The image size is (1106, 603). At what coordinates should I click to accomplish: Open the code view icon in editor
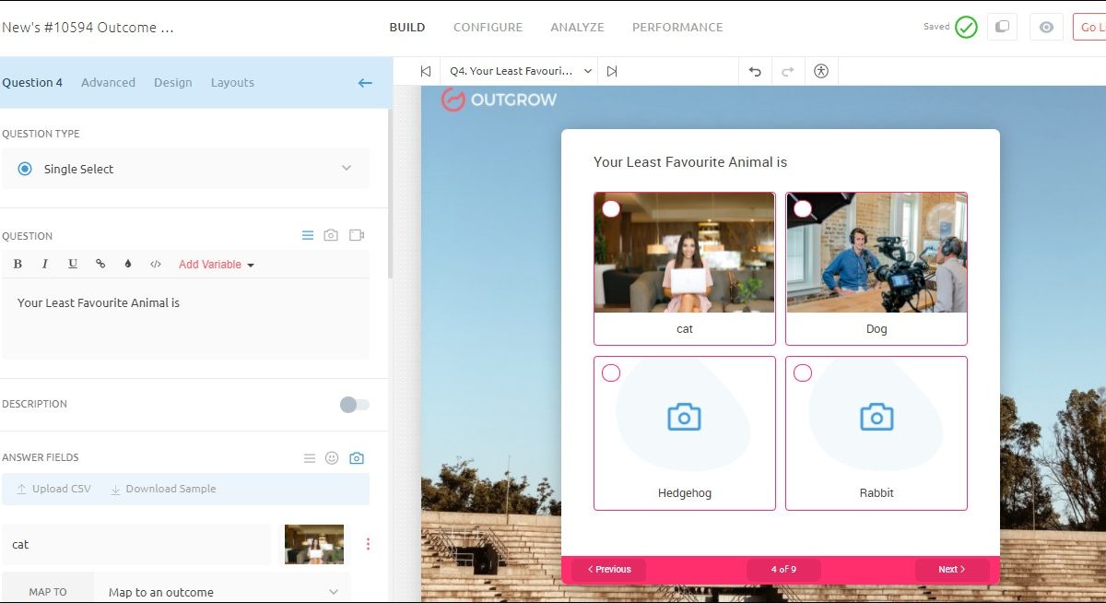click(155, 265)
